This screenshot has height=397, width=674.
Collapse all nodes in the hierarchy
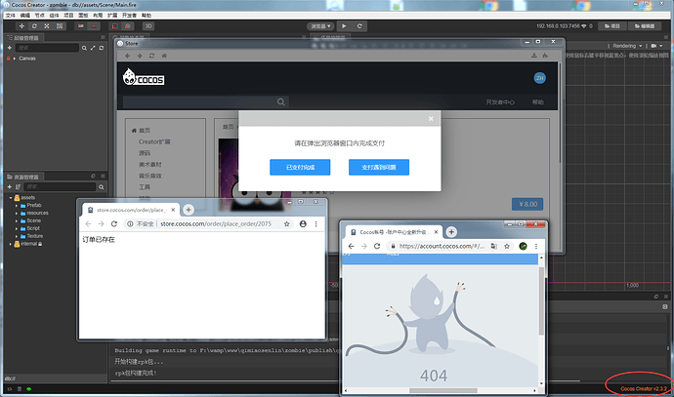pyautogui.click(x=93, y=48)
